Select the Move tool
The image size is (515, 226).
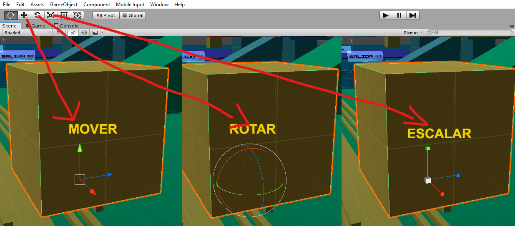coord(24,15)
